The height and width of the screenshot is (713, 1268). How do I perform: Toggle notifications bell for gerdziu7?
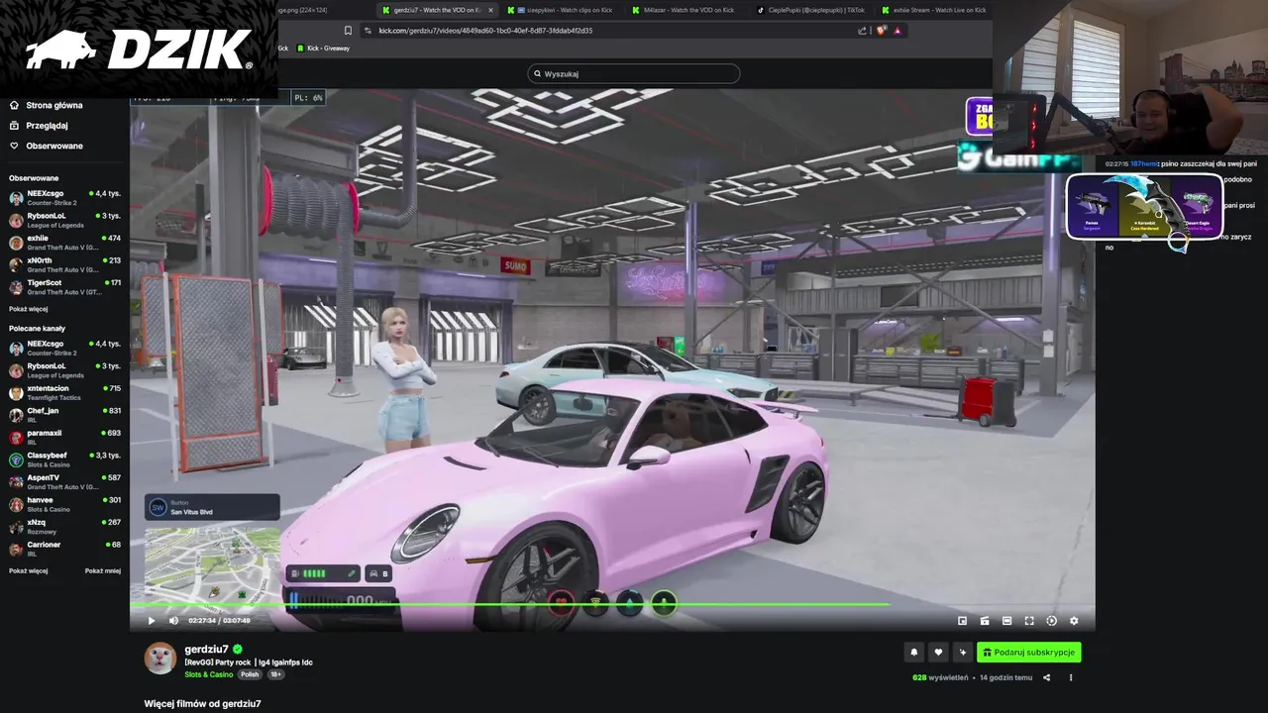pyautogui.click(x=913, y=653)
